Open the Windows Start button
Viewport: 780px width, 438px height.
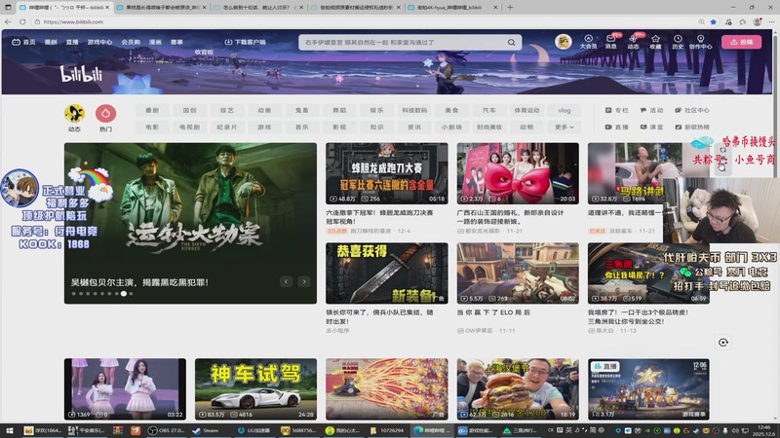9,430
